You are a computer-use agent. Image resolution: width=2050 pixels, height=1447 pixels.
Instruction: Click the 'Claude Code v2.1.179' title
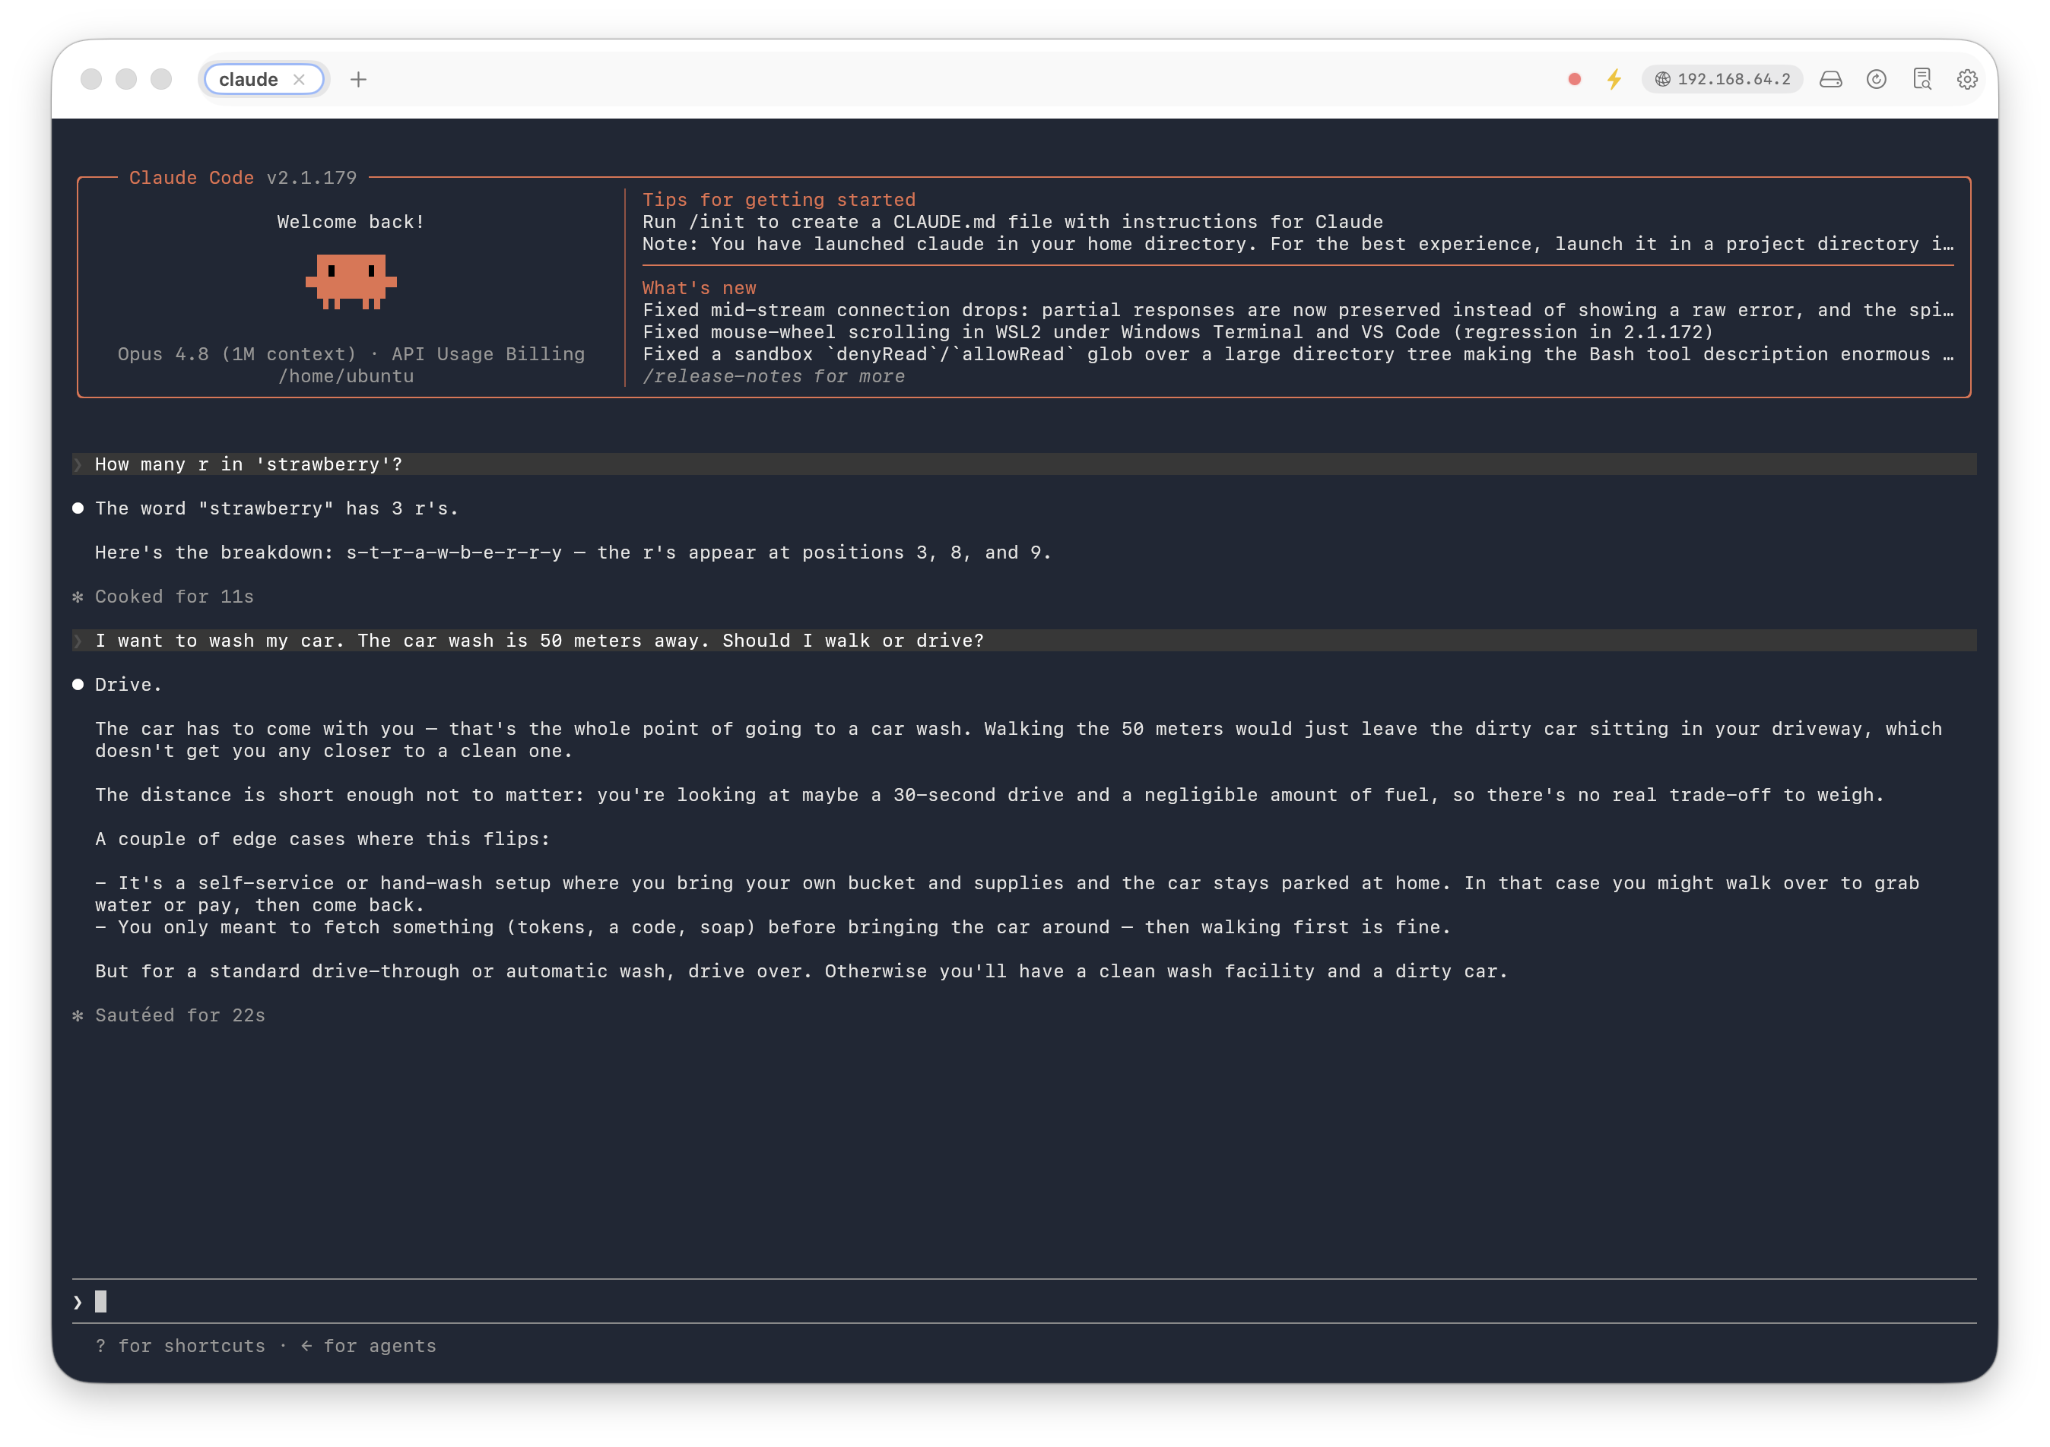pyautogui.click(x=243, y=178)
